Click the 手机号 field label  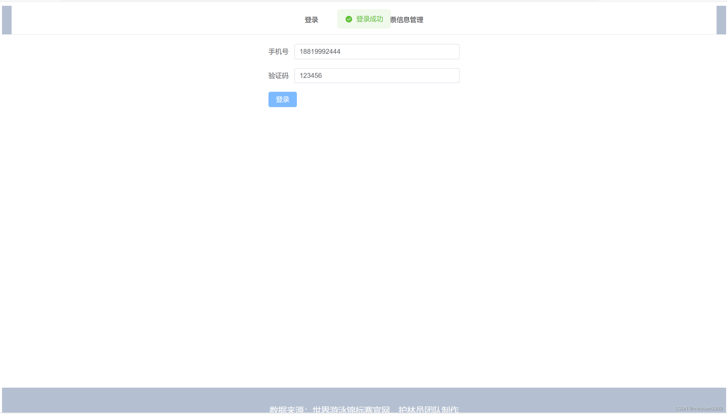(x=278, y=52)
